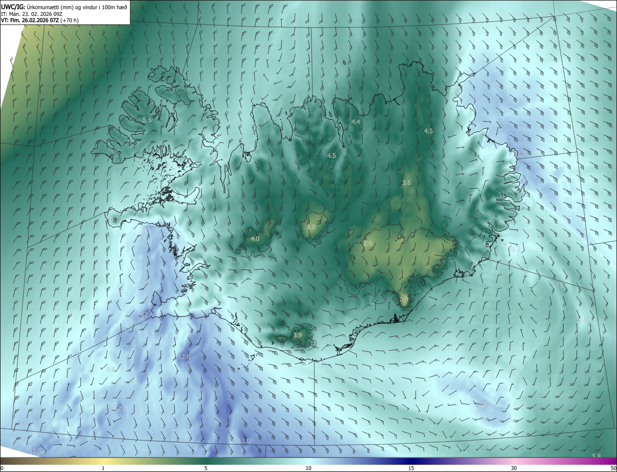Click the 5.8 value in the bottom-right corner

596,456
